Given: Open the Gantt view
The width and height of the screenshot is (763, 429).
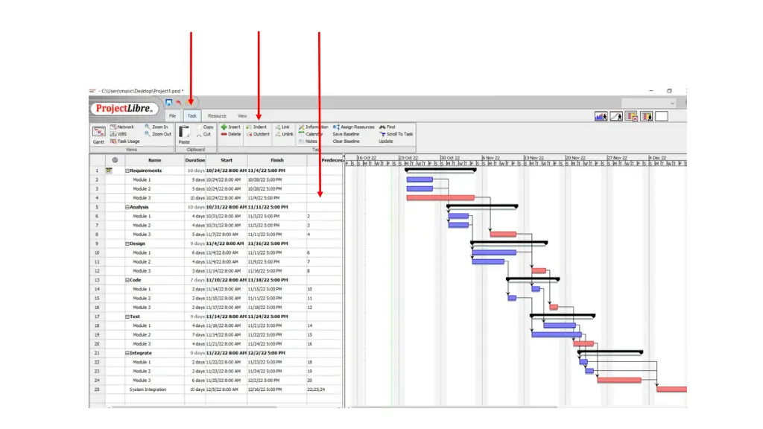Looking at the screenshot, I should coord(98,133).
